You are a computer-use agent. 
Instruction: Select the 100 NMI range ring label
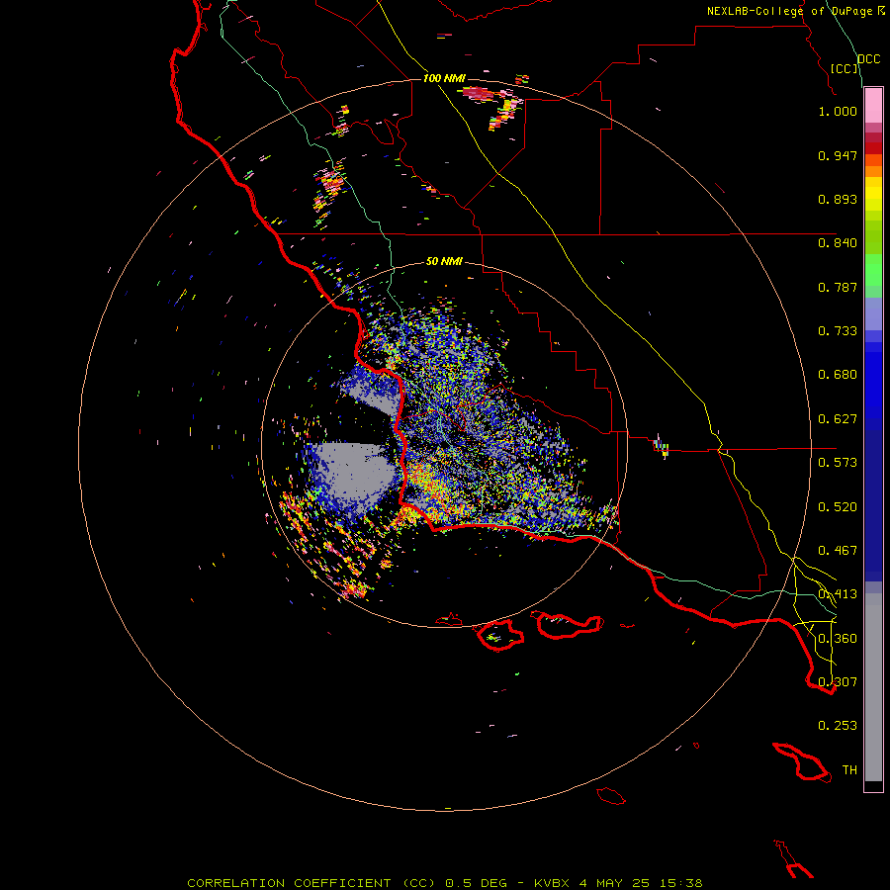[x=444, y=78]
